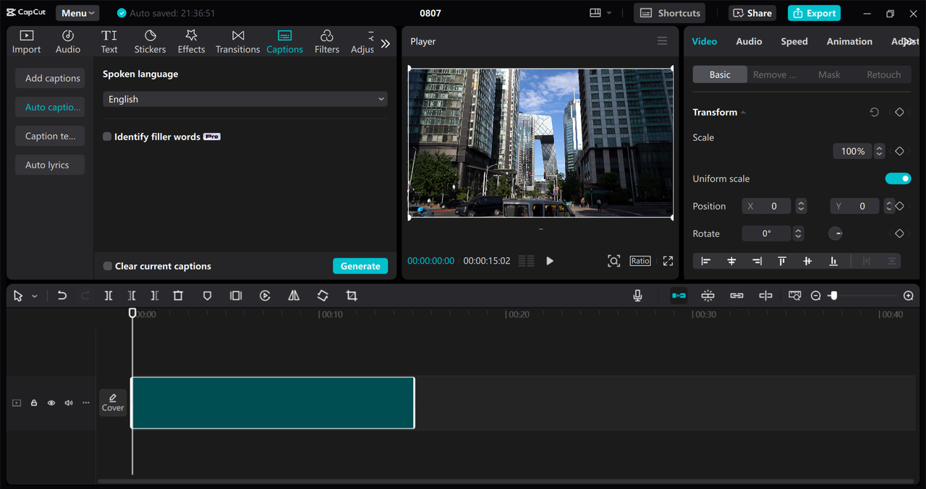Switch to the Animation tab
This screenshot has width=926, height=489.
click(849, 41)
